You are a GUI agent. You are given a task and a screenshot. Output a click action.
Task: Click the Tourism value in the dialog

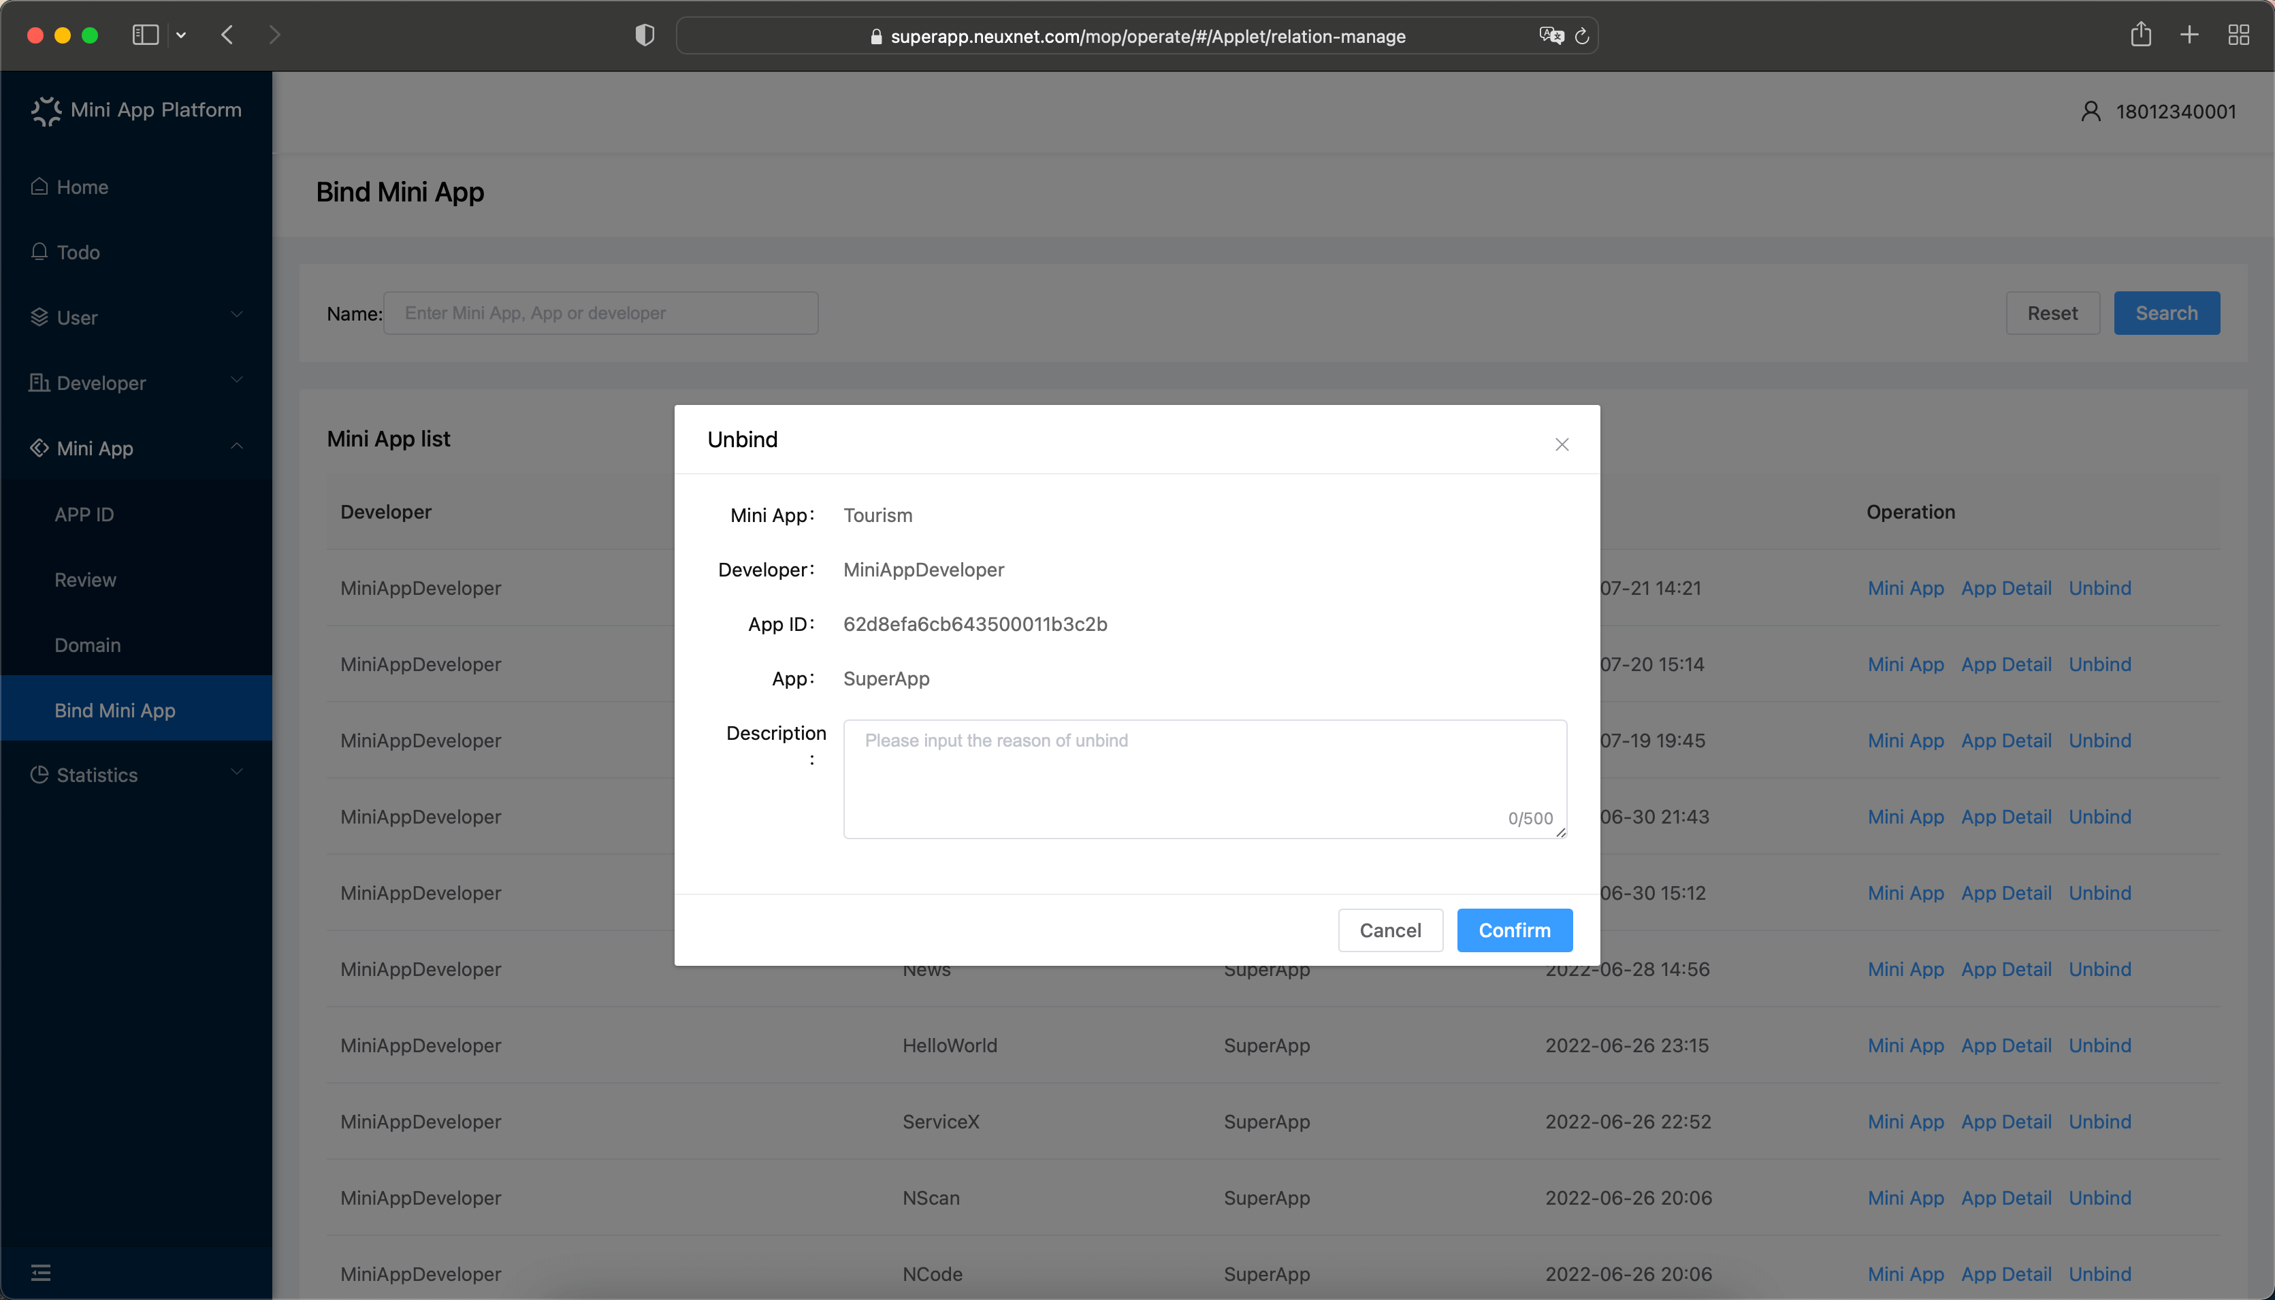[877, 515]
